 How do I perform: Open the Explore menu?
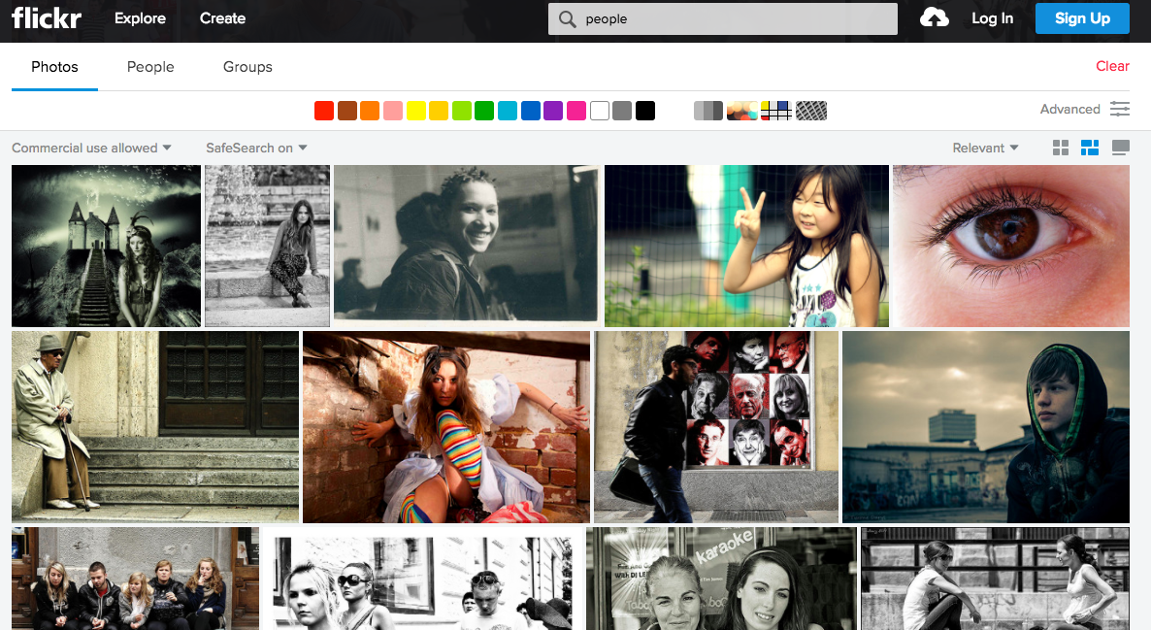pyautogui.click(x=140, y=17)
